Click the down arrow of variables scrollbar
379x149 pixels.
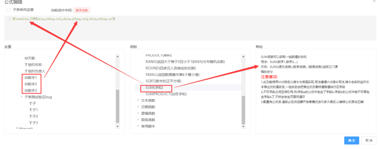tap(118, 126)
